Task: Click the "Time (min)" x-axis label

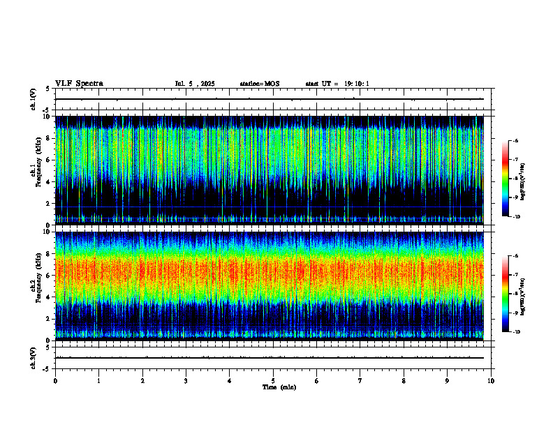Action: pyautogui.click(x=279, y=387)
